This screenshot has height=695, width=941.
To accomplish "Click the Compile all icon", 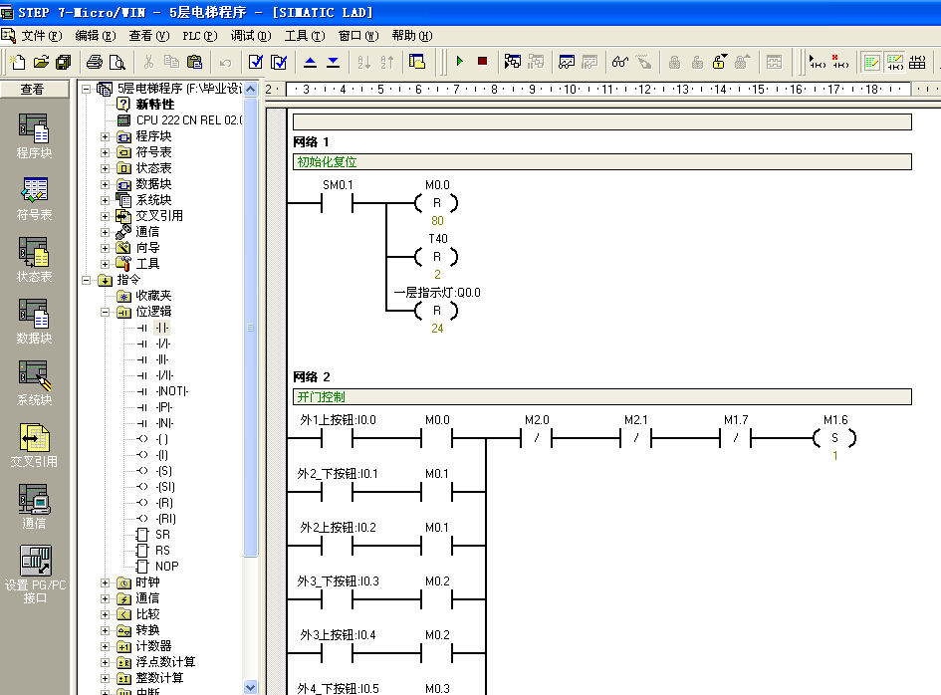I will click(x=279, y=62).
